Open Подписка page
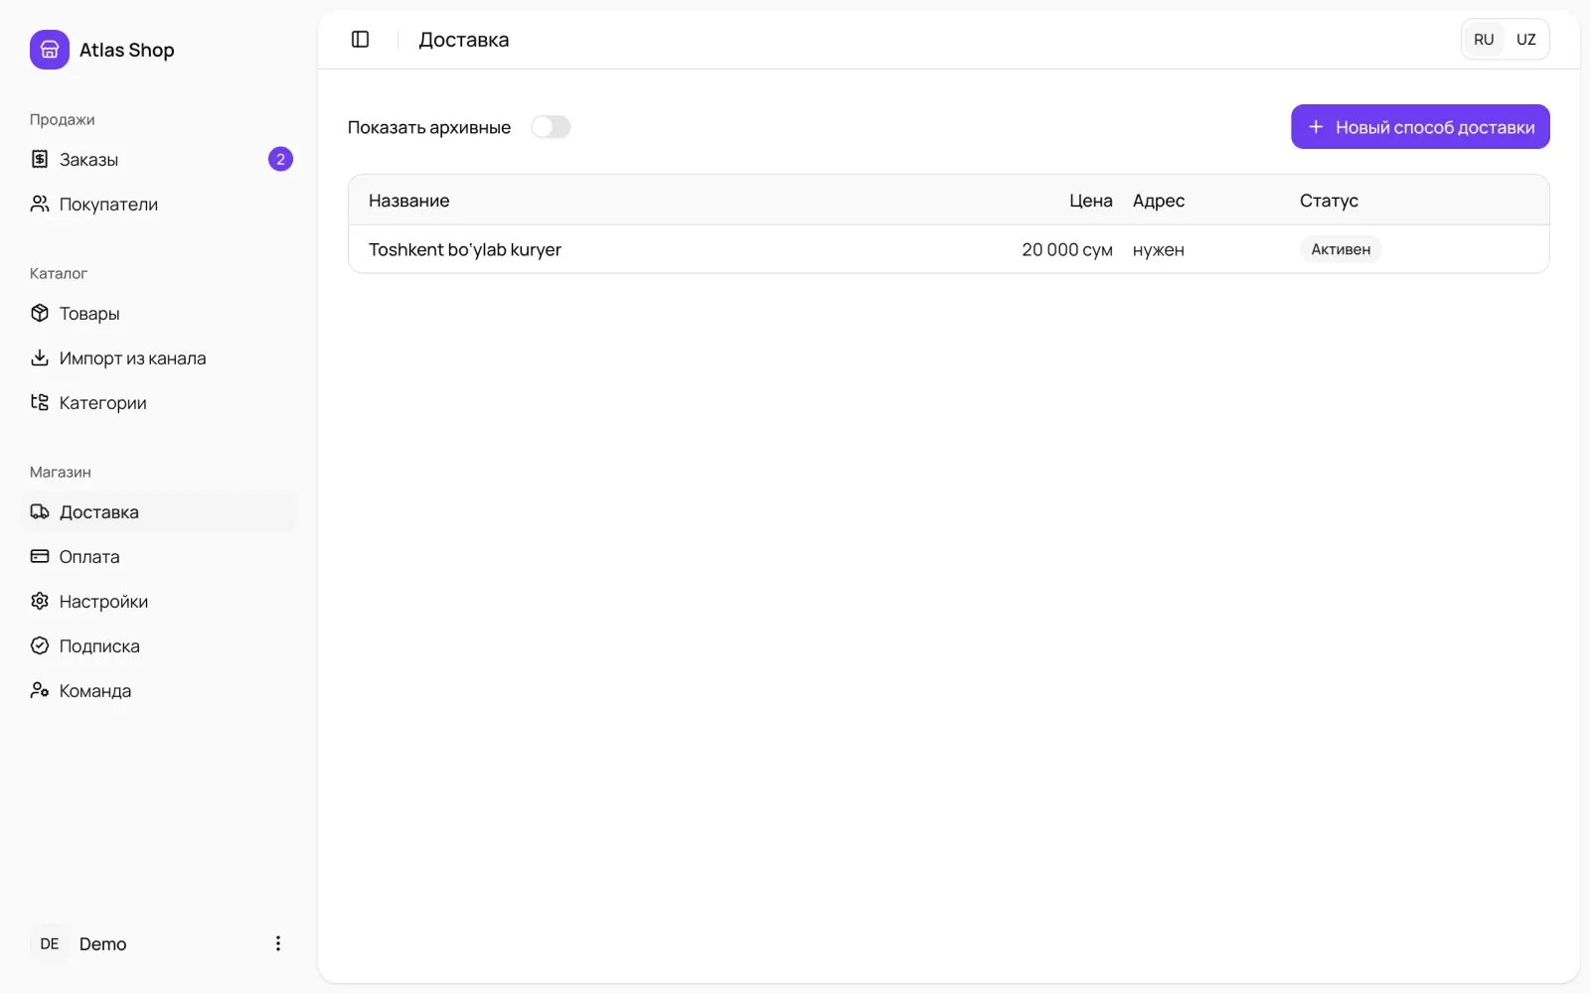The width and height of the screenshot is (1590, 993). click(159, 645)
